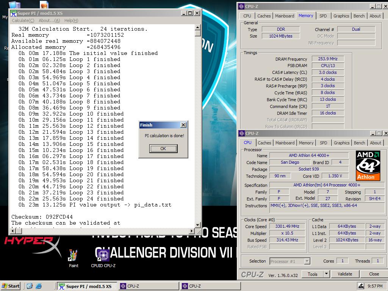Click the Bus Speed value 314.43 MHz
Image resolution: width=388 pixels, height=291 pixels.
(287, 240)
